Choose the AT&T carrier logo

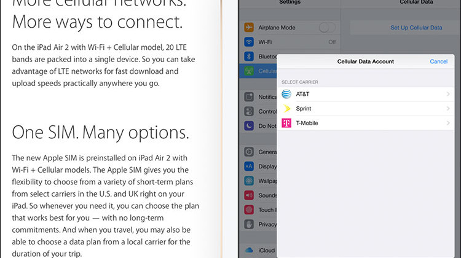click(x=286, y=94)
